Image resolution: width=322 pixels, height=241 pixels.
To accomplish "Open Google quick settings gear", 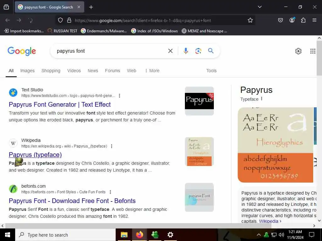I will (x=298, y=51).
